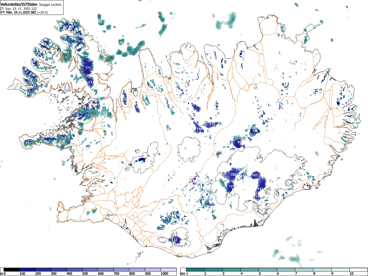The width and height of the screenshot is (368, 276).
Task: Click the visibility value '161' on the map
Action: (255, 175)
